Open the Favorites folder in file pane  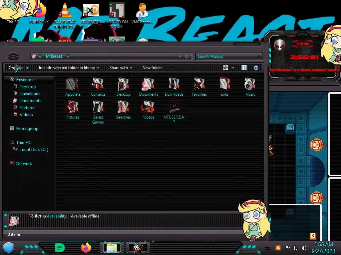click(199, 87)
